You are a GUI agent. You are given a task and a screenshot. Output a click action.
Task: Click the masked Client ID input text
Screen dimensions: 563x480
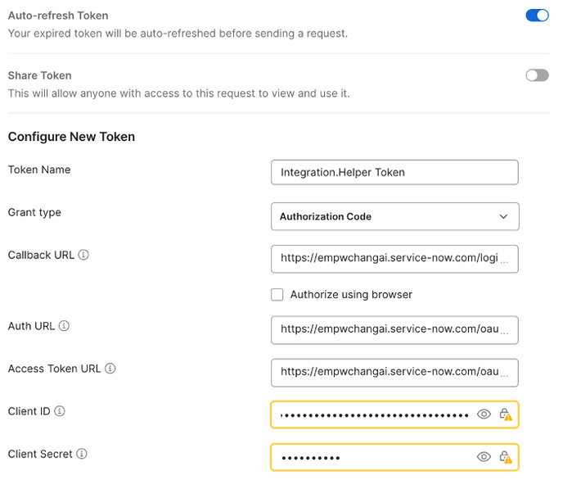click(374, 414)
